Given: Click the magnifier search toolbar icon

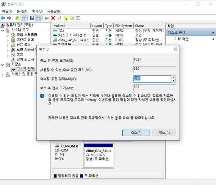Looking at the screenshot, I should click(72, 18).
